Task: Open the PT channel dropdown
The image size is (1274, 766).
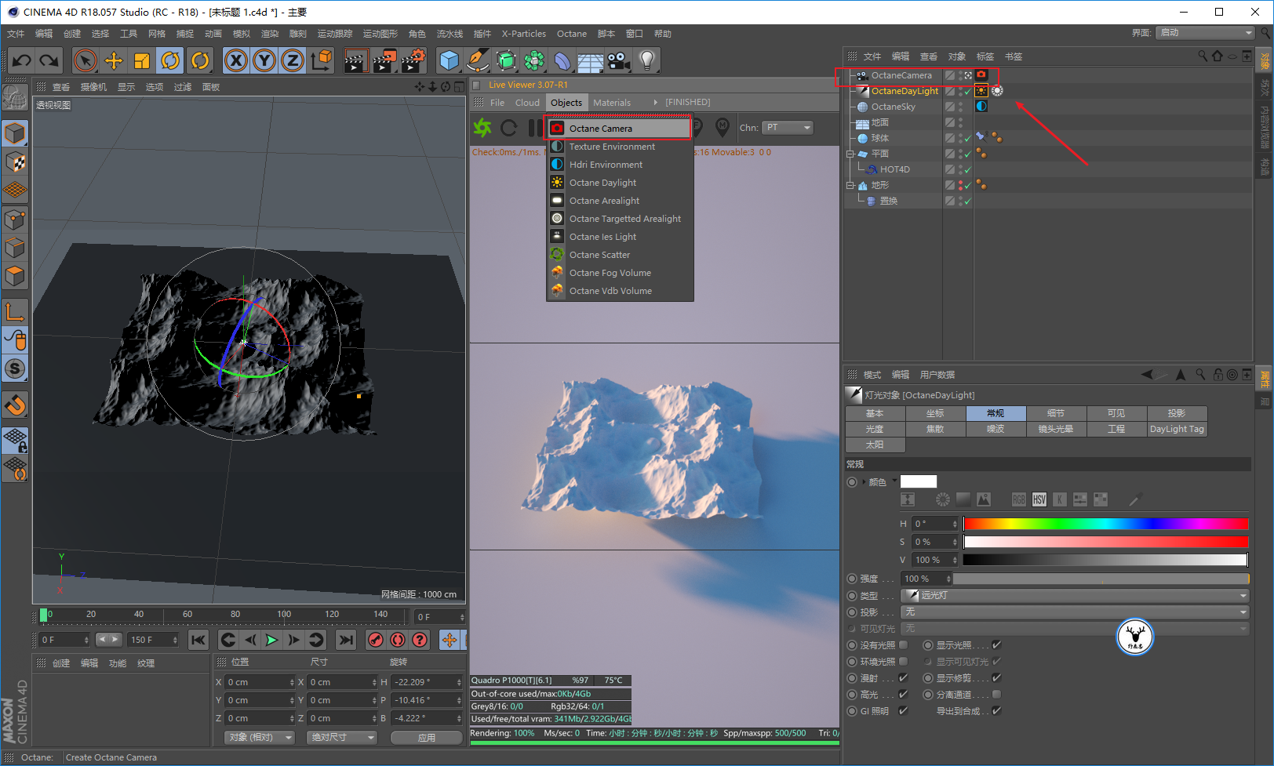Action: pyautogui.click(x=788, y=127)
